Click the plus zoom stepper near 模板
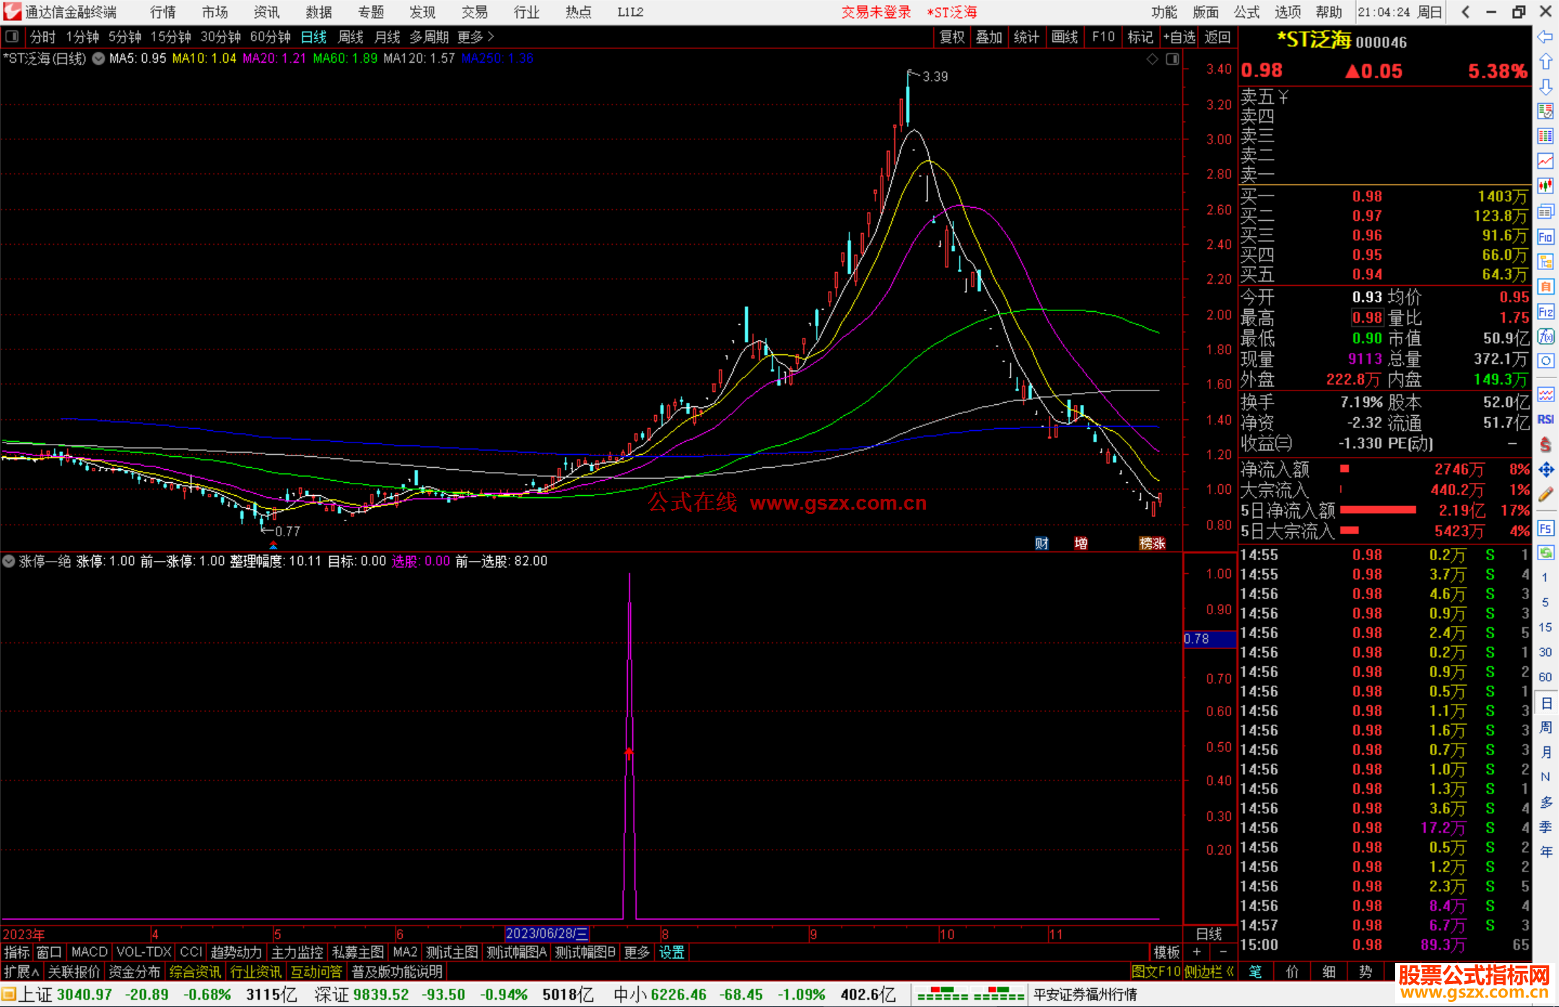This screenshot has height=1007, width=1559. point(1197,952)
